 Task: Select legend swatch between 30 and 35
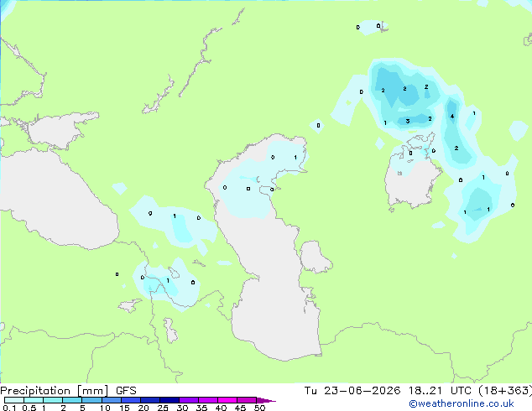pyautogui.click(x=189, y=400)
